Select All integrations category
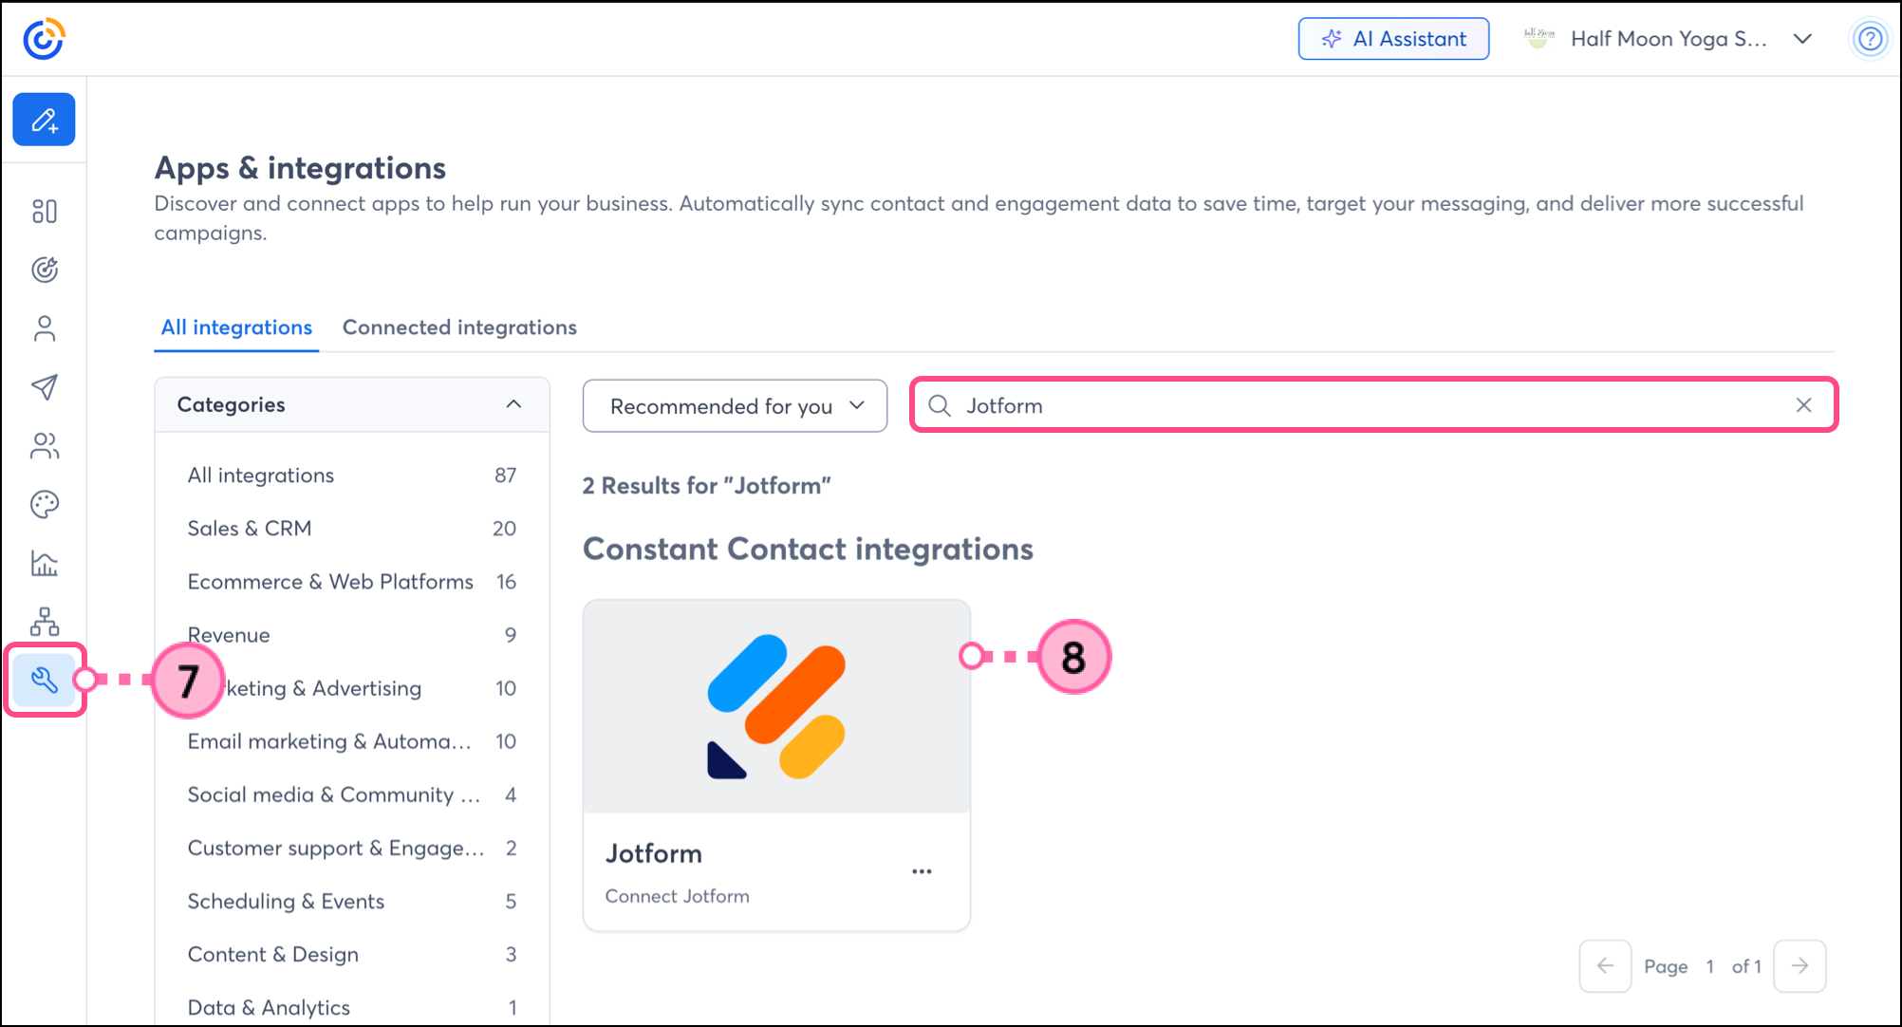This screenshot has width=1902, height=1027. [352, 476]
